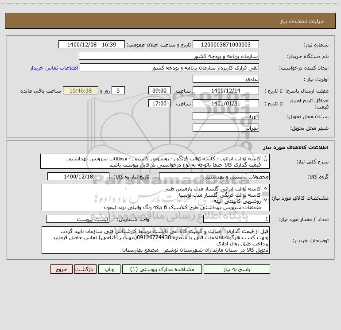Click the مشخصات کالای مورد نیاز label
Screen dimensions: 341x330
coord(300,198)
